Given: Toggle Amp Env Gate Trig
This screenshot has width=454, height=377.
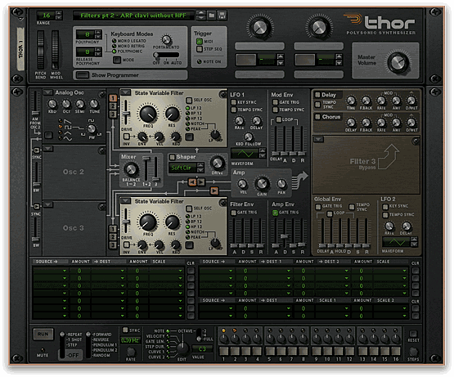Looking at the screenshot, I should (275, 213).
